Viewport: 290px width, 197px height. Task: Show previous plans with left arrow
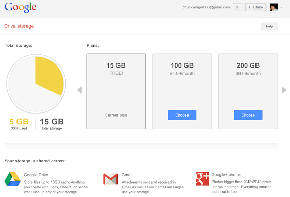click(79, 90)
